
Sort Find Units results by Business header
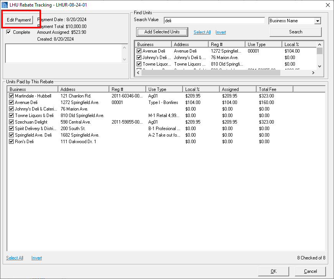point(153,45)
